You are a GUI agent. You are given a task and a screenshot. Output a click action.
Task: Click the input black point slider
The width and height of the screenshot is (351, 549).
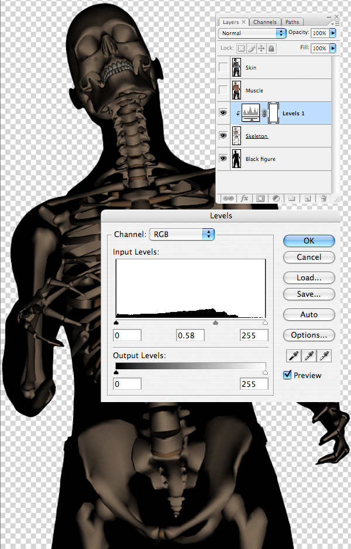point(116,322)
